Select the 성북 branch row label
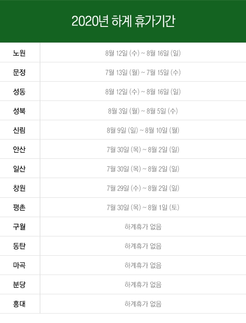246x323 pixels. [x=19, y=111]
